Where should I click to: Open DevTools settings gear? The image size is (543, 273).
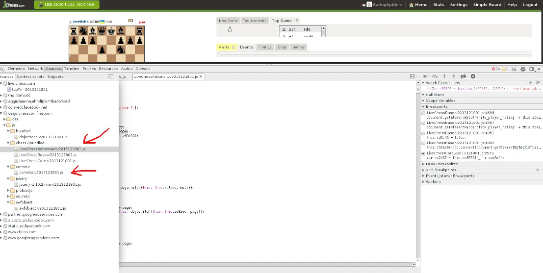(523, 69)
